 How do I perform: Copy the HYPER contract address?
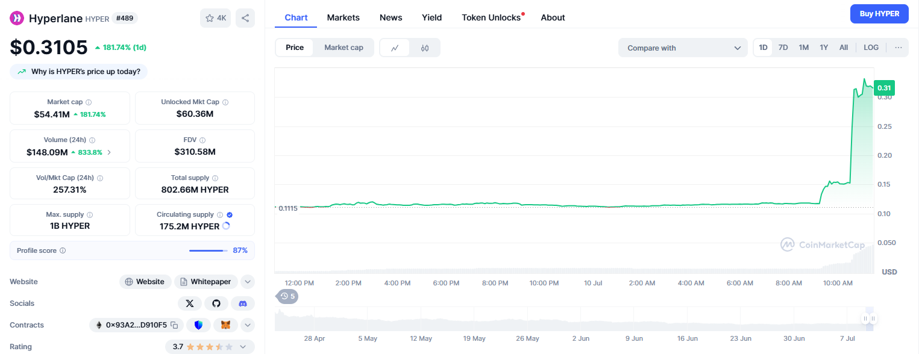pos(173,324)
